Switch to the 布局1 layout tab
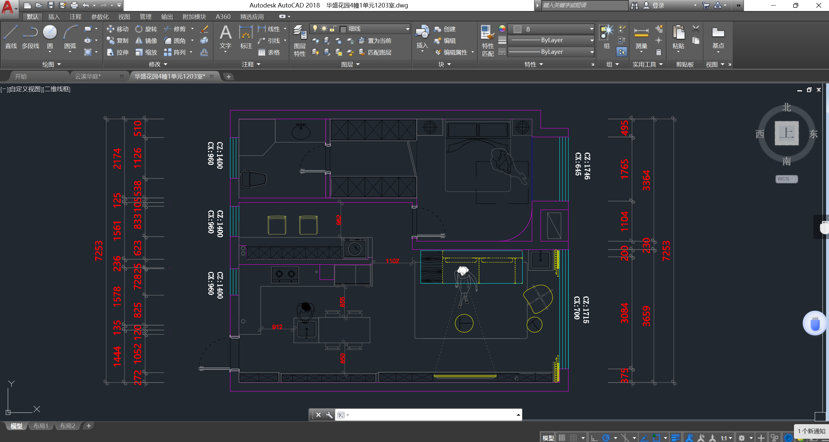 (41, 426)
